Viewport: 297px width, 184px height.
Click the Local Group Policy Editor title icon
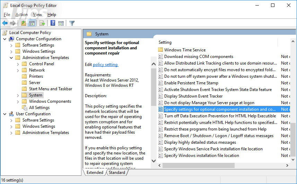coord(6,5)
